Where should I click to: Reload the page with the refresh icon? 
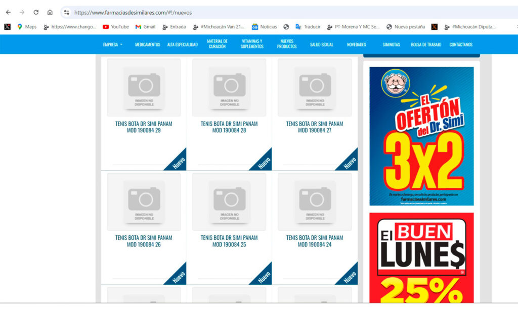pyautogui.click(x=36, y=13)
